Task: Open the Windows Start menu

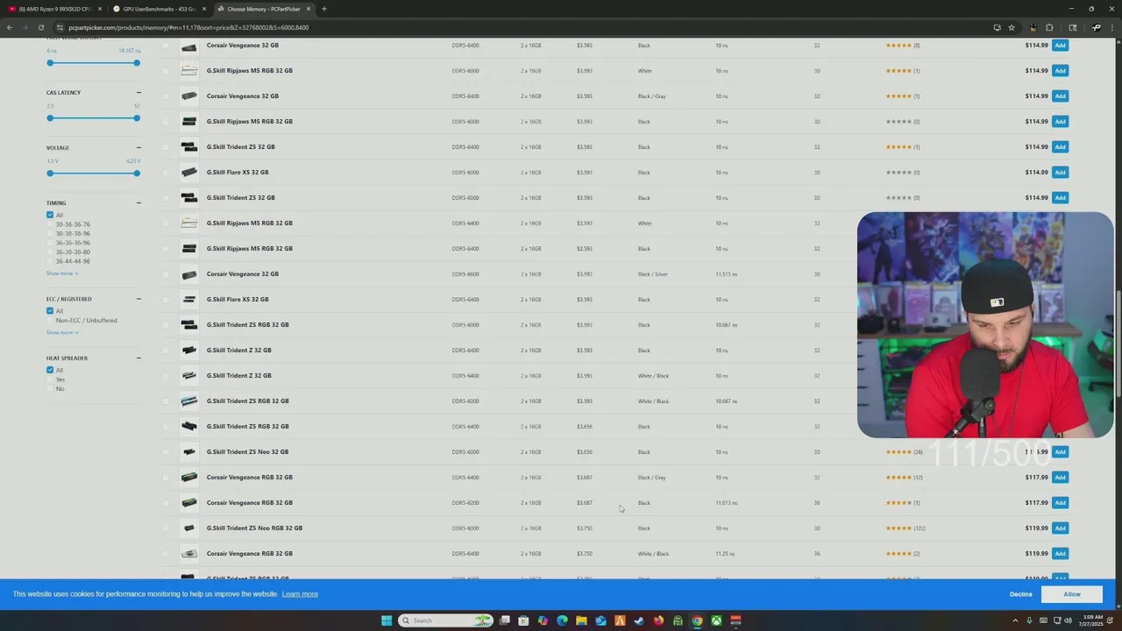Action: pos(387,620)
